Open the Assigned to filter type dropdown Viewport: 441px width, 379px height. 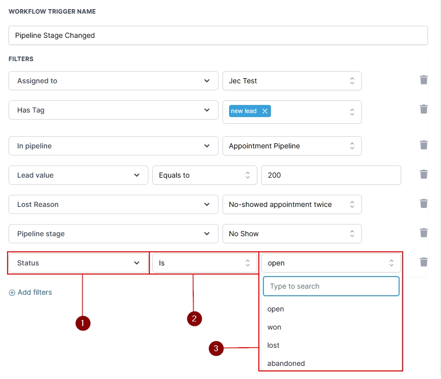point(114,81)
